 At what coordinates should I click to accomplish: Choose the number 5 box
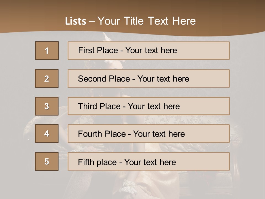[x=47, y=161]
